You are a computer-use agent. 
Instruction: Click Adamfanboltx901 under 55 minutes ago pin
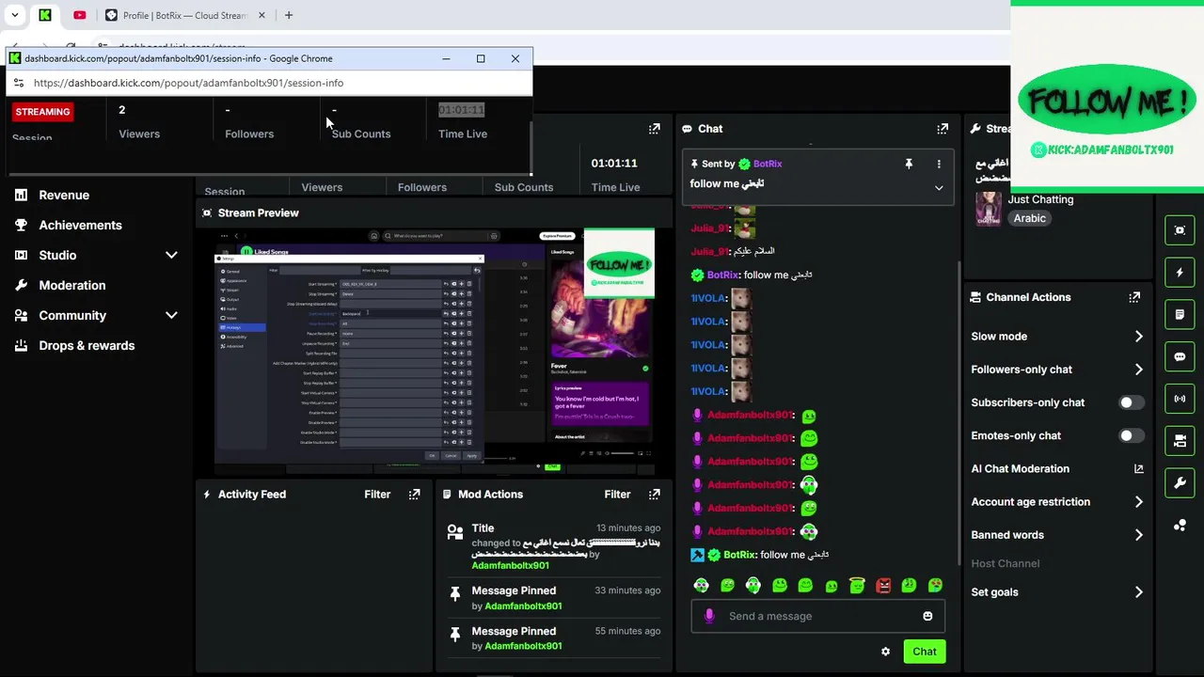point(523,646)
